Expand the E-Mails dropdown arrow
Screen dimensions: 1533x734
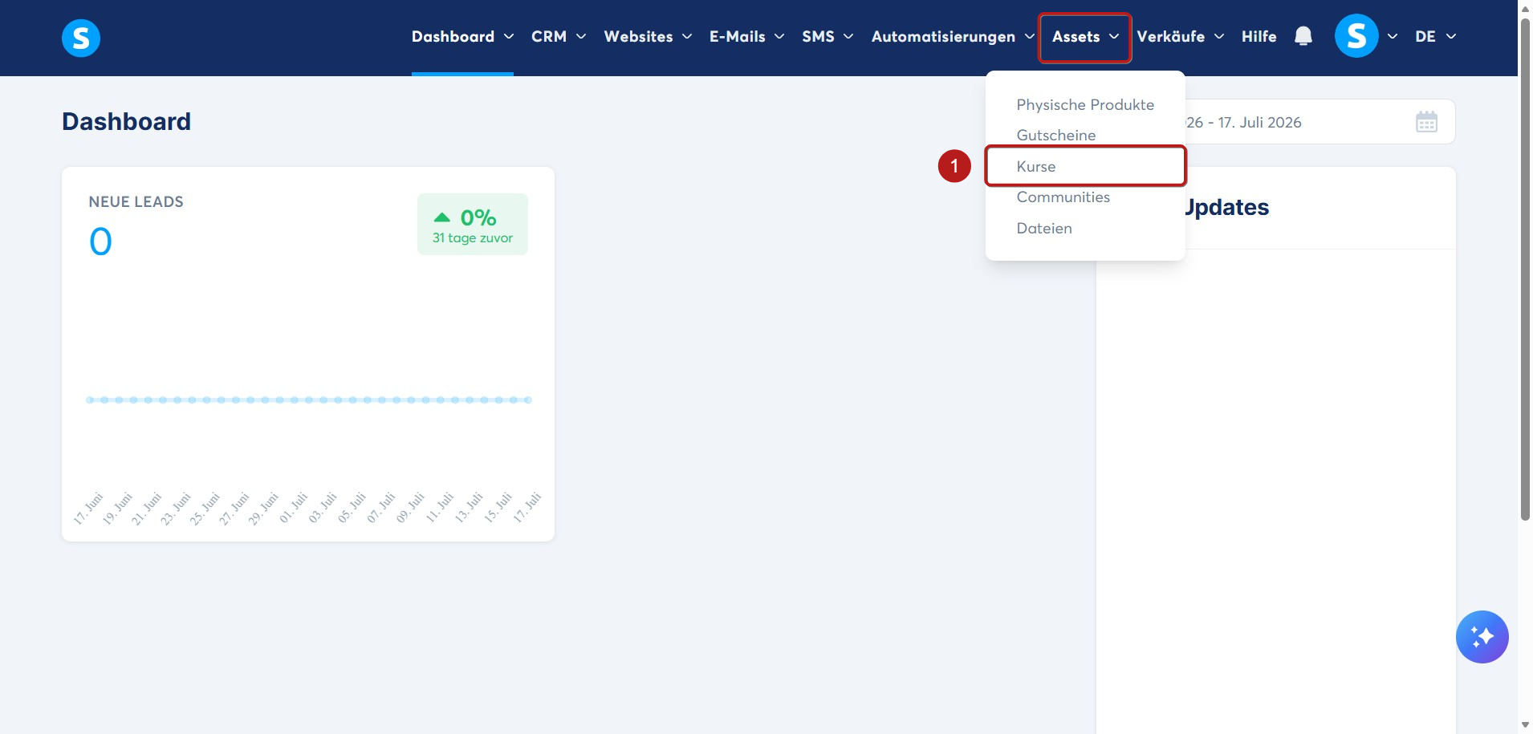(779, 36)
